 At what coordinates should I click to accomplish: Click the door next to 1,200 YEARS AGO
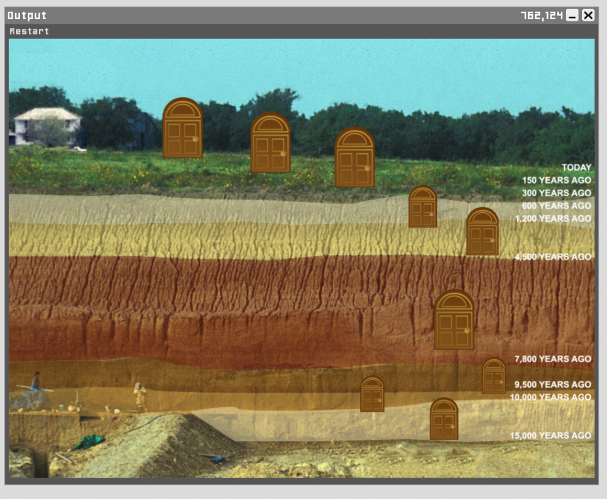482,232
